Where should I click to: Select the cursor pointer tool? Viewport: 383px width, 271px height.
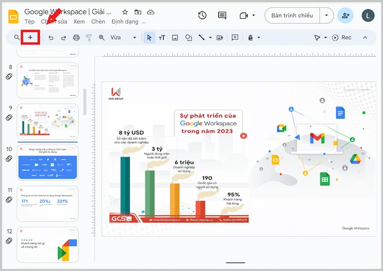pyautogui.click(x=149, y=38)
